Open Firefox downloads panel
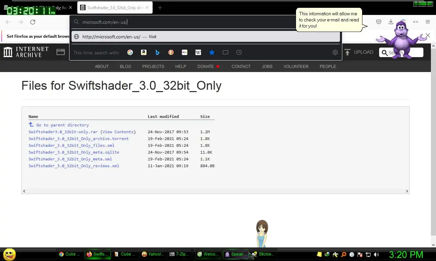Image resolution: width=436 pixels, height=261 pixels. tap(391, 22)
